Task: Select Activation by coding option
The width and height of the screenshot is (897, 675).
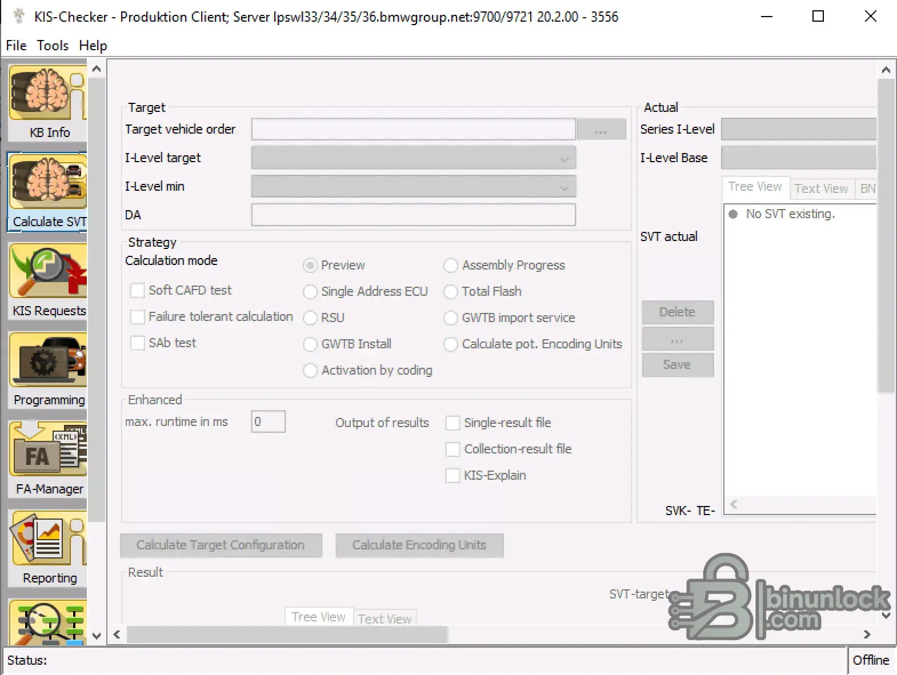Action: point(310,371)
